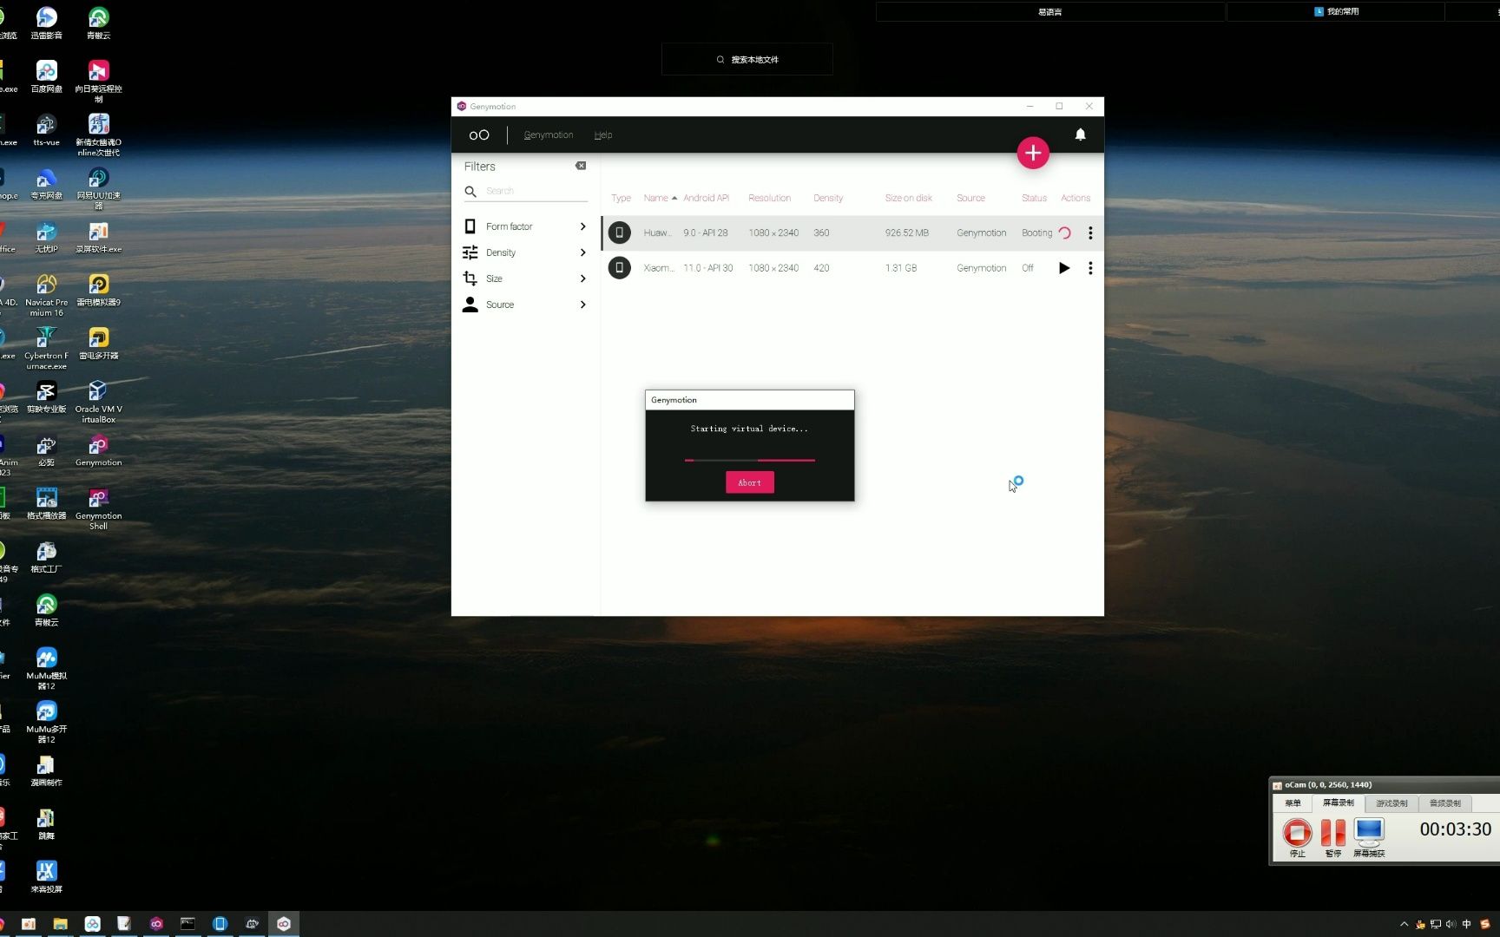Click the search magnifier icon in Filters
The width and height of the screenshot is (1500, 937).
[x=470, y=191]
